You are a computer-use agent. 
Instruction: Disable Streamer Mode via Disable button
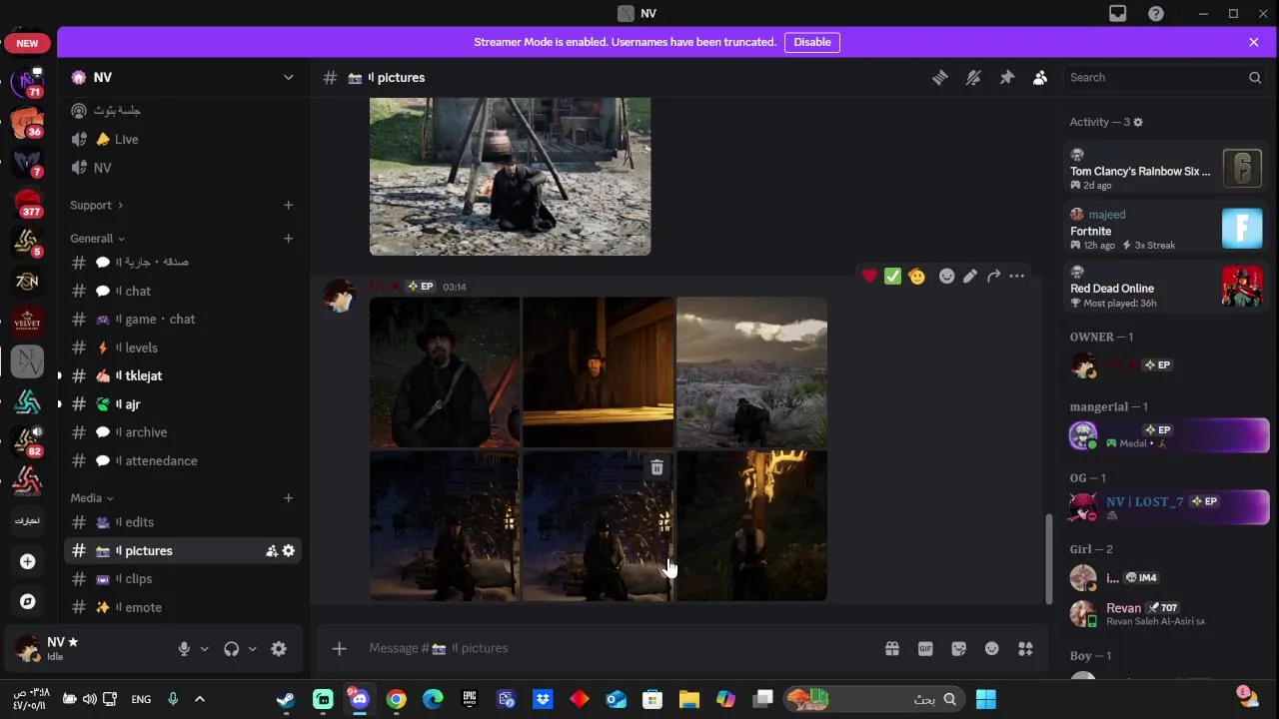coord(812,42)
